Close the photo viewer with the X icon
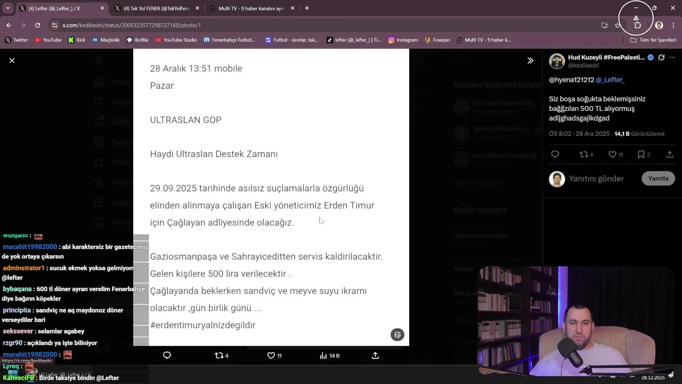The width and height of the screenshot is (682, 384). coord(12,61)
